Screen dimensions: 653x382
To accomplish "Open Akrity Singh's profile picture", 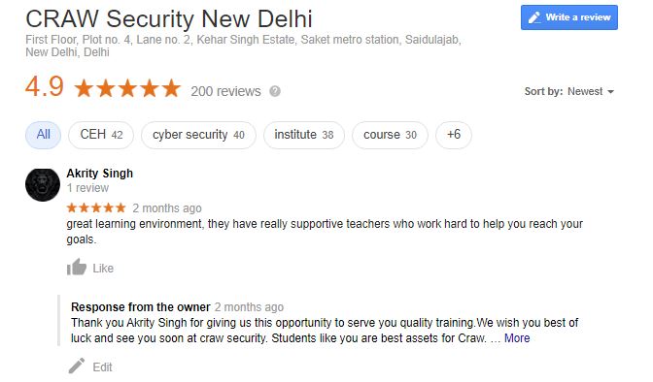I will click(43, 185).
